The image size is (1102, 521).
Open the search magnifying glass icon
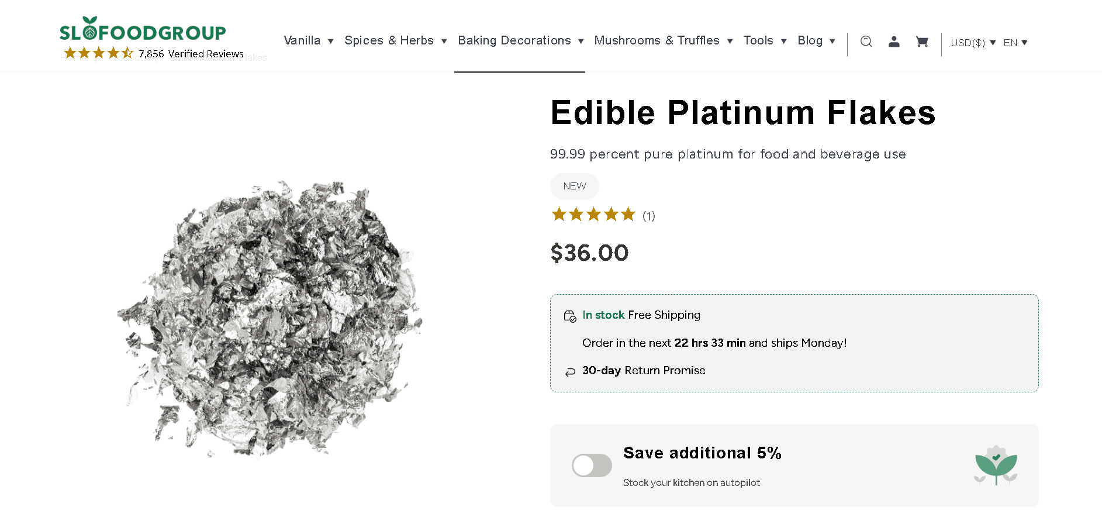(x=865, y=42)
